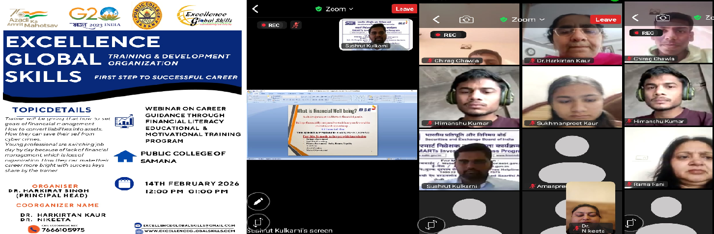This screenshot has height=234, width=714.
Task: Tap the email envelope icon on the poster
Action: coord(138,225)
